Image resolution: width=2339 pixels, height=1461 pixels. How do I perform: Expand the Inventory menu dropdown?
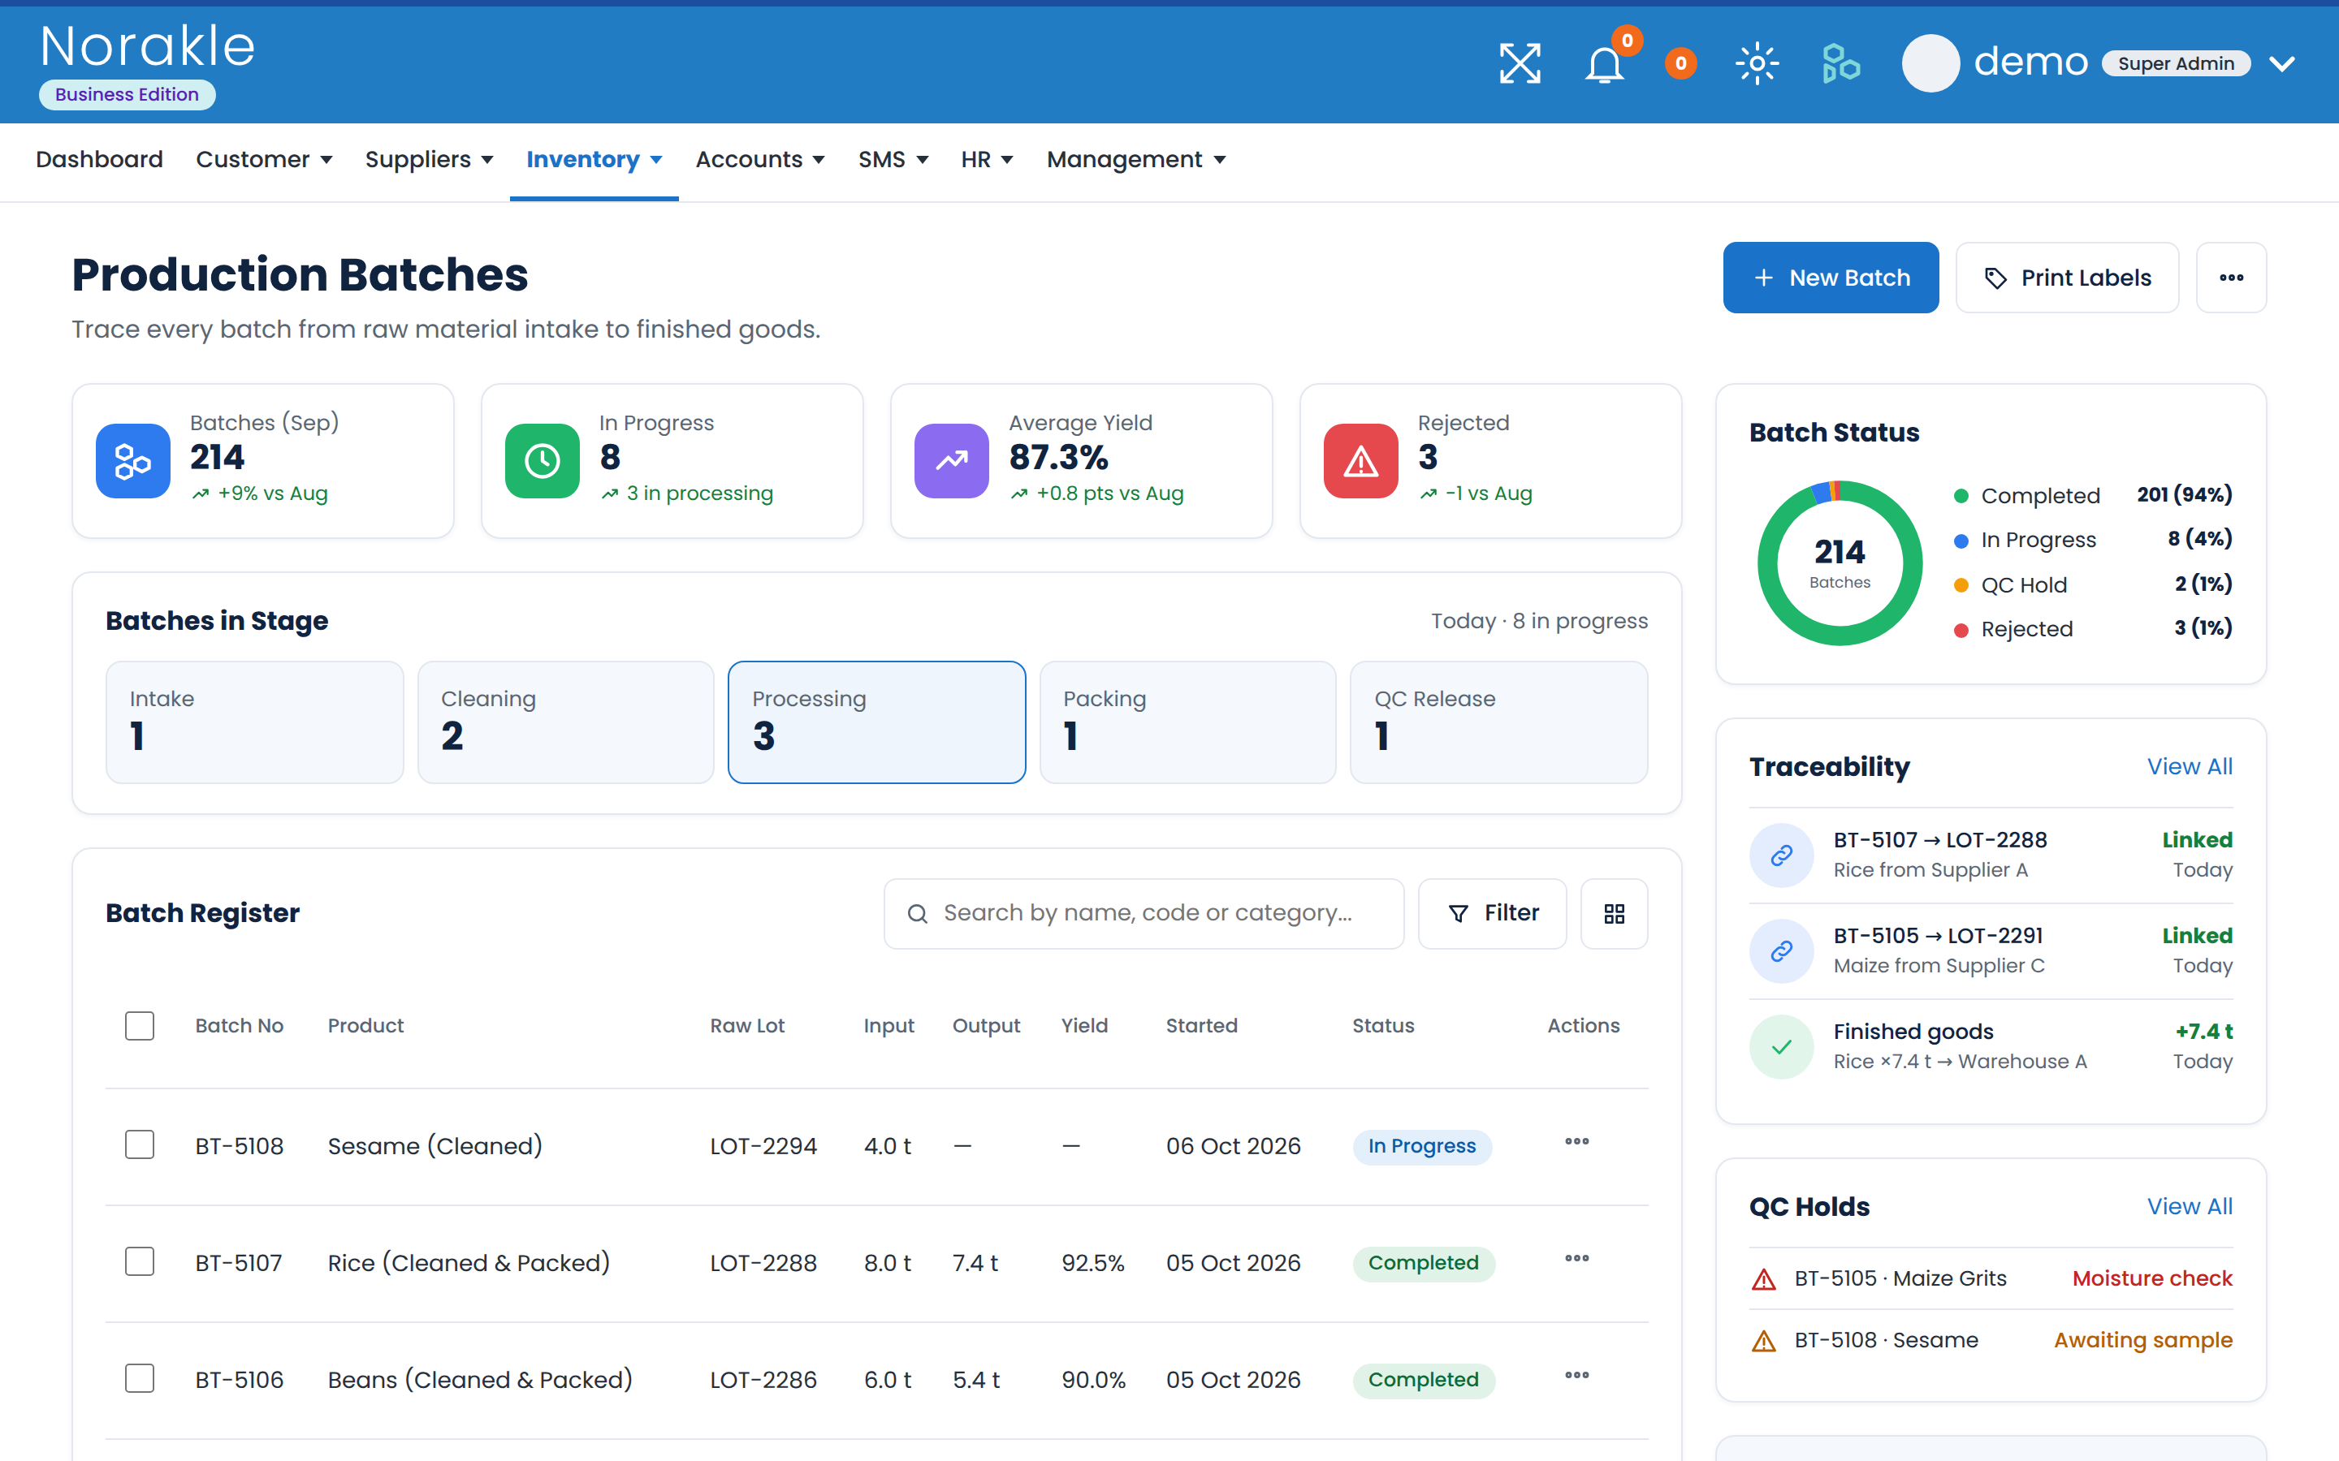[x=594, y=159]
